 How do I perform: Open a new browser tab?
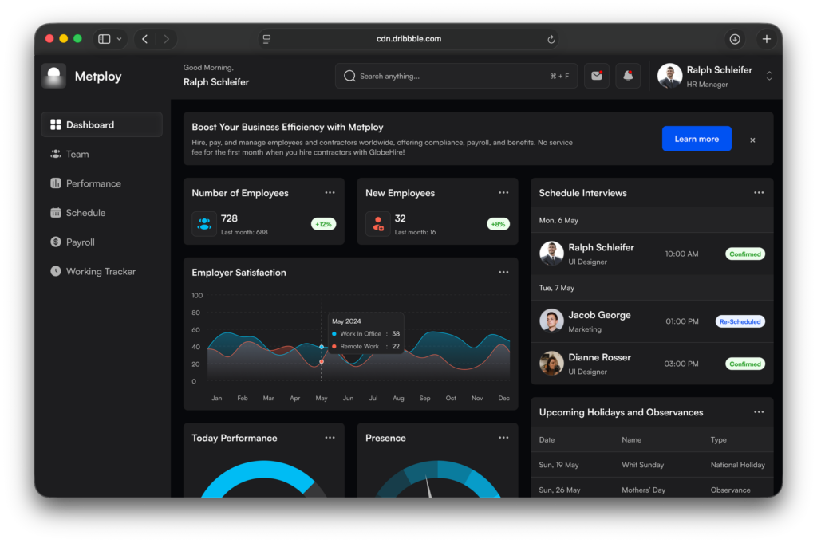click(x=767, y=39)
